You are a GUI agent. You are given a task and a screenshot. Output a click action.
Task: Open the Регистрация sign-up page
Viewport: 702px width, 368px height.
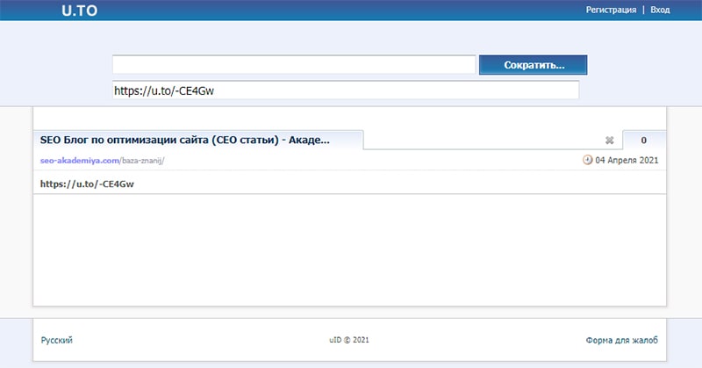[612, 10]
